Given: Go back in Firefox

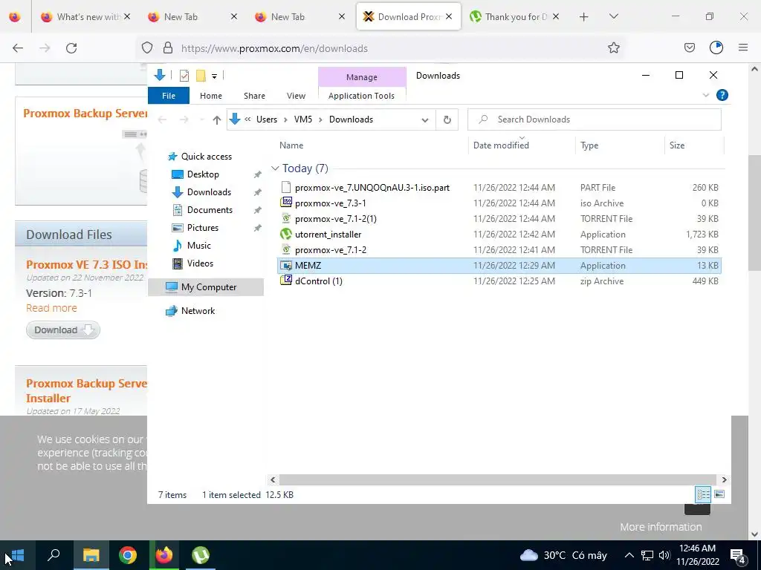Looking at the screenshot, I should [18, 48].
